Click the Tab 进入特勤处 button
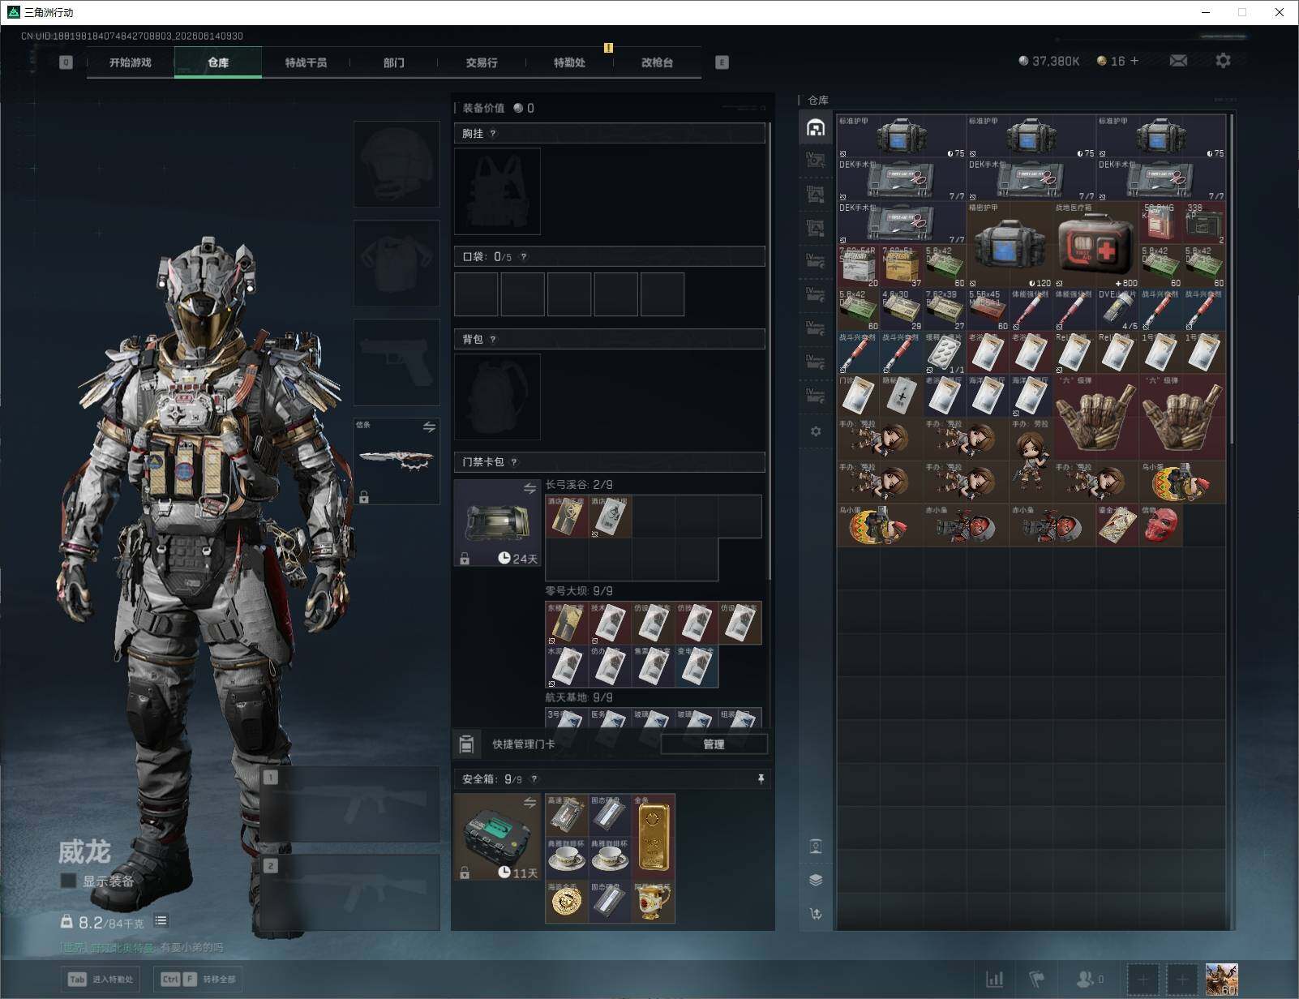Image resolution: width=1299 pixels, height=999 pixels. 101,980
